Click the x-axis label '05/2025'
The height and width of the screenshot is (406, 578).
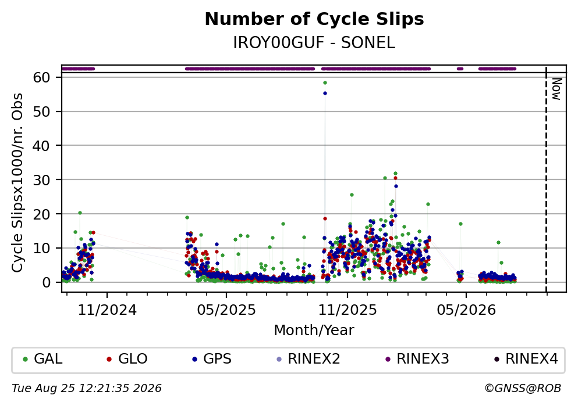[226, 310]
